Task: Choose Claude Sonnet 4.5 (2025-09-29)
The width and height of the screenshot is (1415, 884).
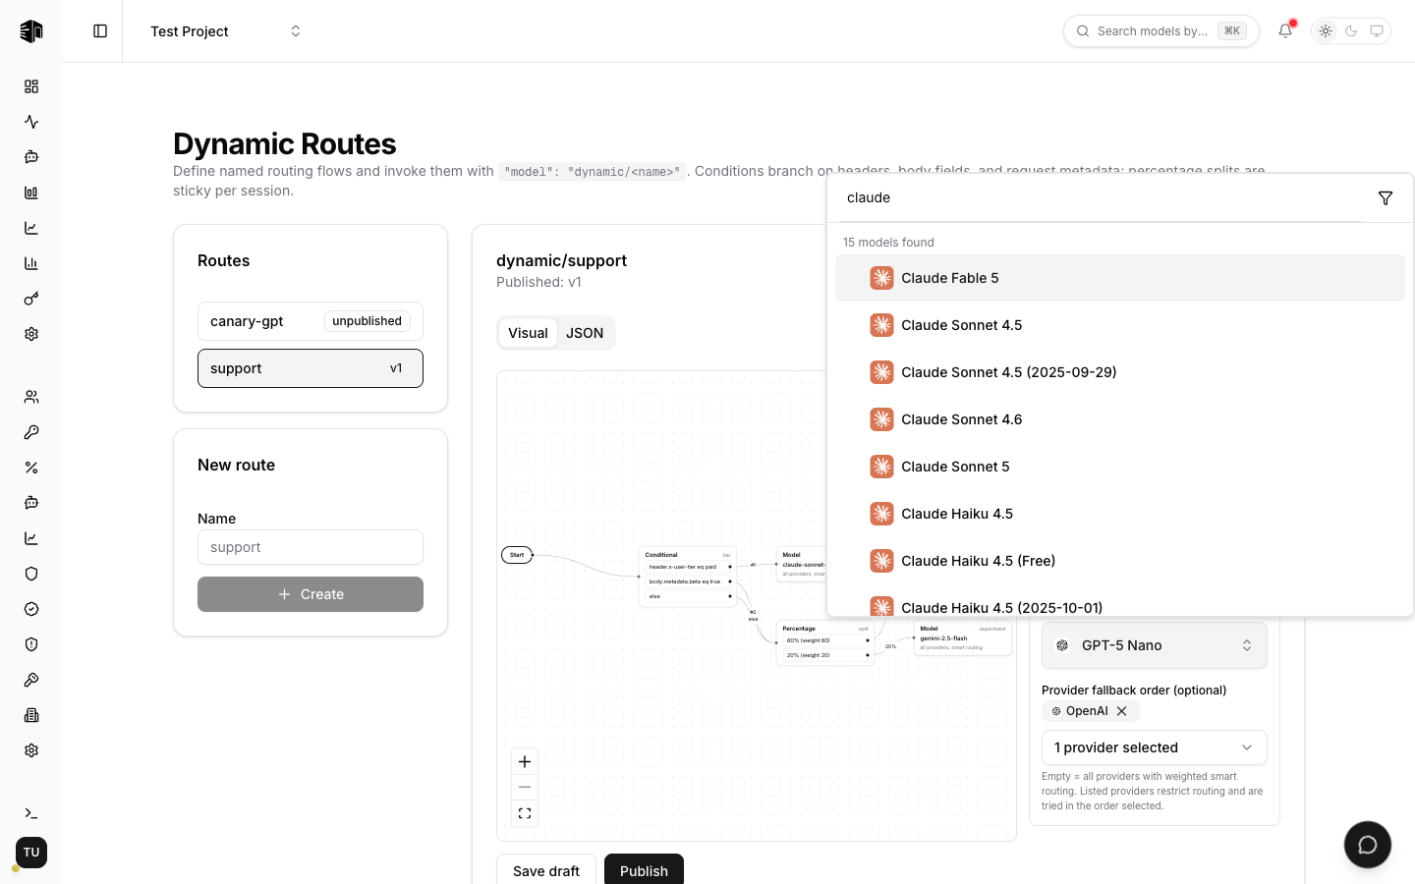Action: [1120, 372]
